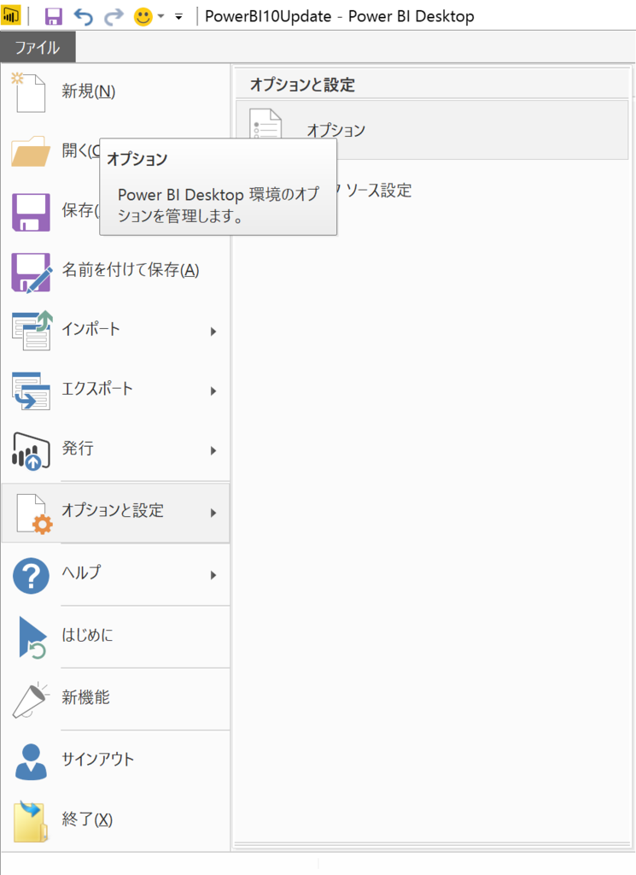Image resolution: width=636 pixels, height=875 pixels.
Task: Click the purple 保存 floppy disk icon
Action: point(31,212)
